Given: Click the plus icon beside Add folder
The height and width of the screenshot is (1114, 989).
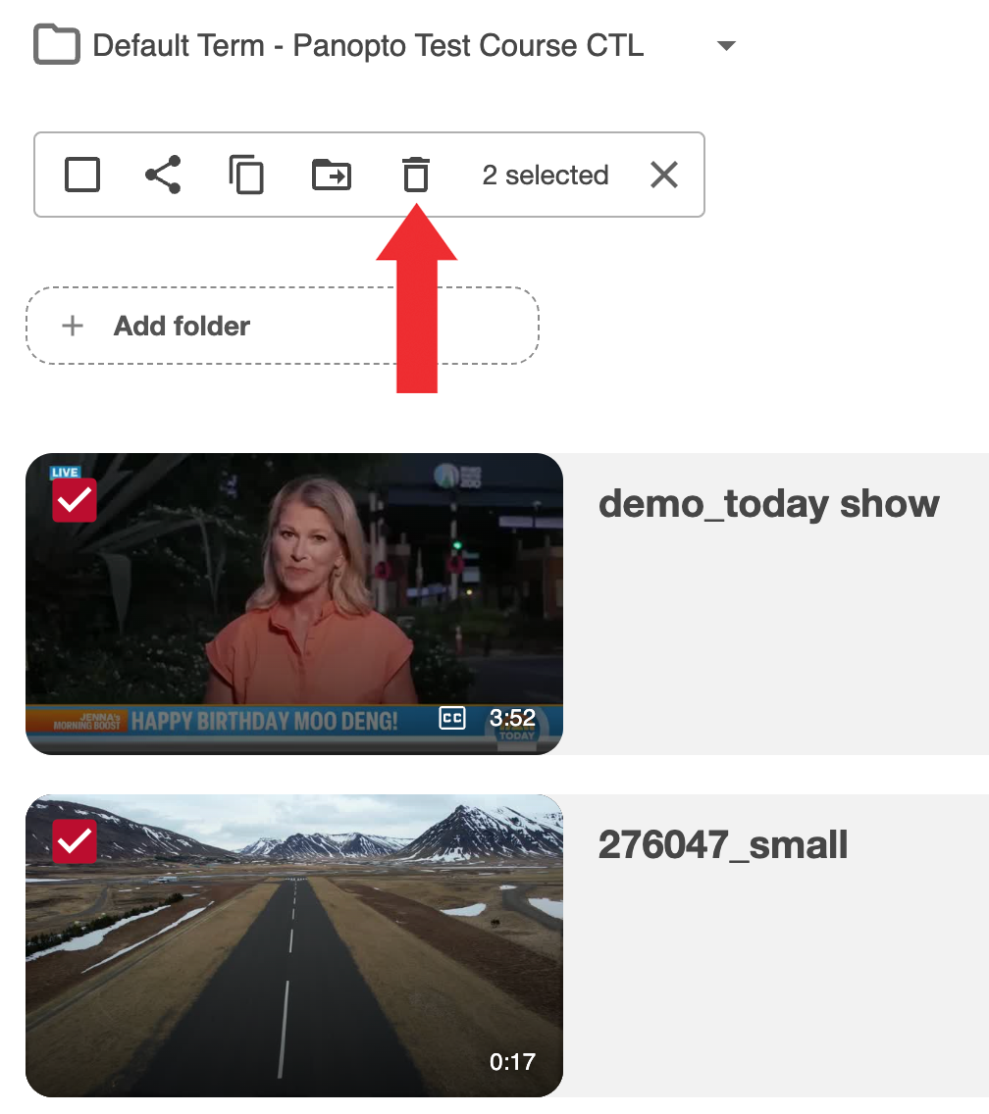Looking at the screenshot, I should pos(73,327).
